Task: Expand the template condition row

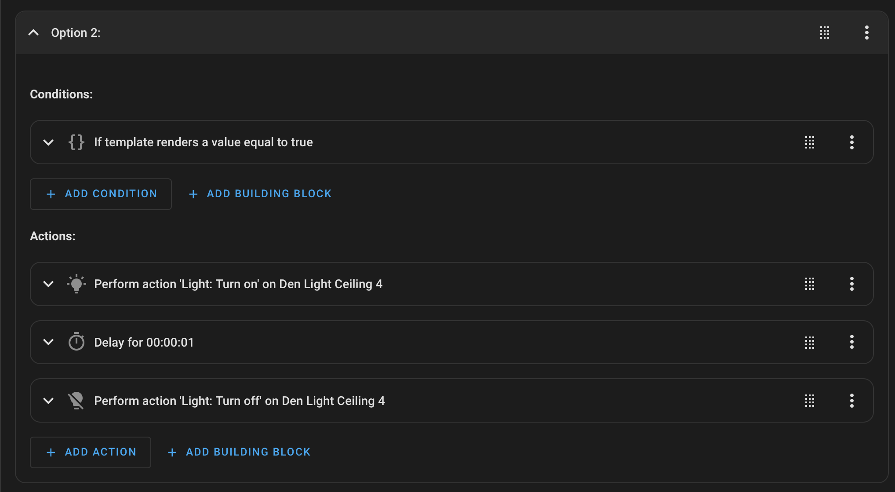Action: tap(48, 142)
